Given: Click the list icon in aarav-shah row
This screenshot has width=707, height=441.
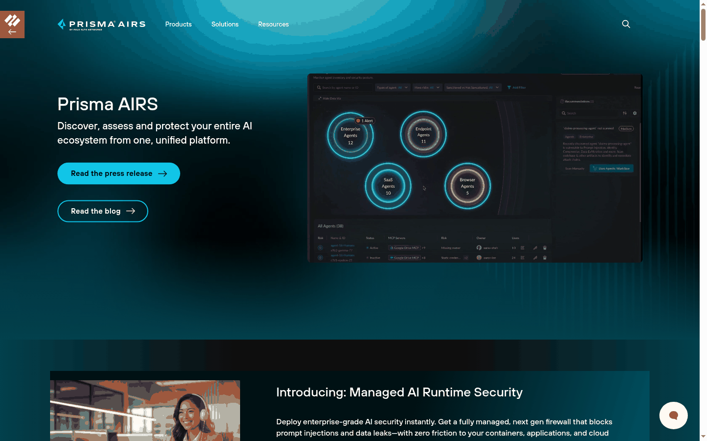Looking at the screenshot, I should point(522,248).
